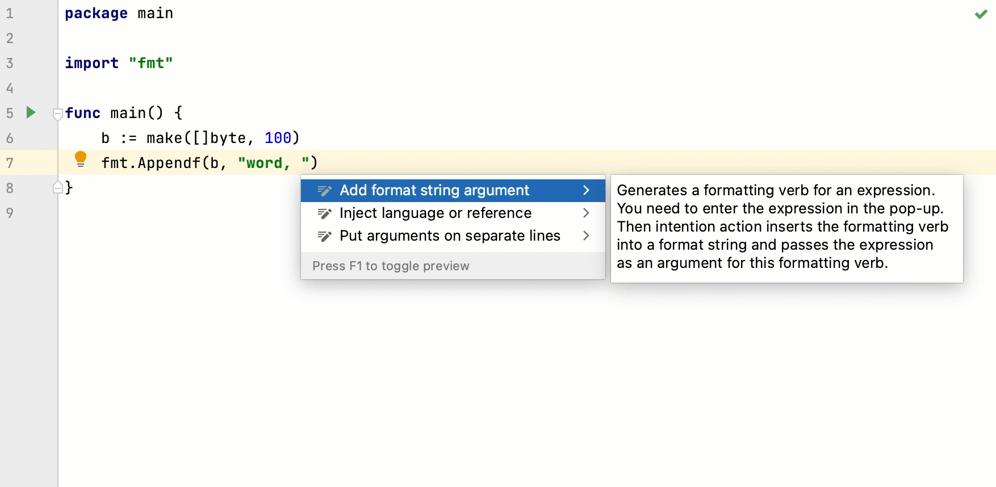The height and width of the screenshot is (487, 996).
Task: Click the pencil icon beside Put arguments on separate lines
Action: (324, 236)
